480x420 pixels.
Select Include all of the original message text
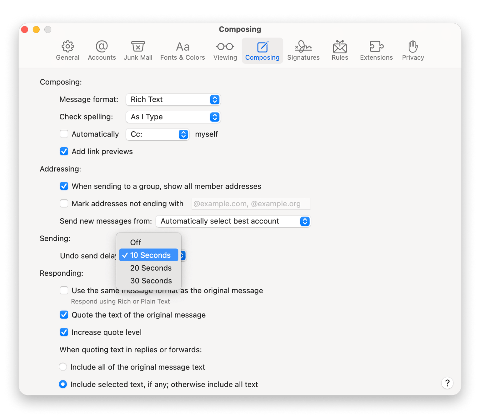tap(63, 367)
